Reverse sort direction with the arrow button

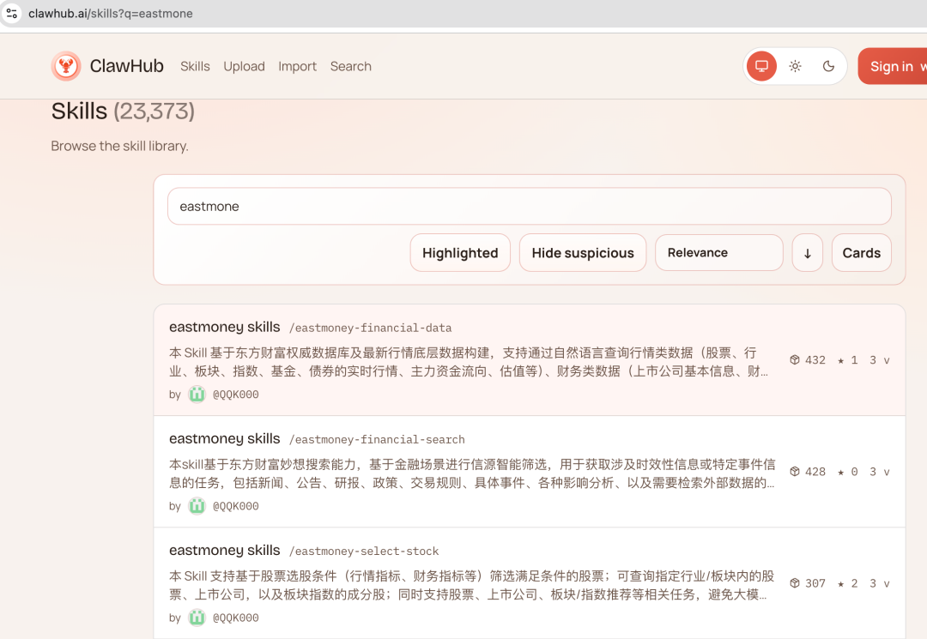(x=807, y=253)
